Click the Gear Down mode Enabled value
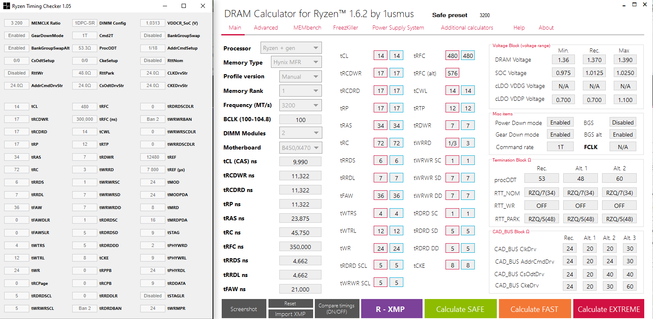The image size is (653, 319). [x=560, y=135]
